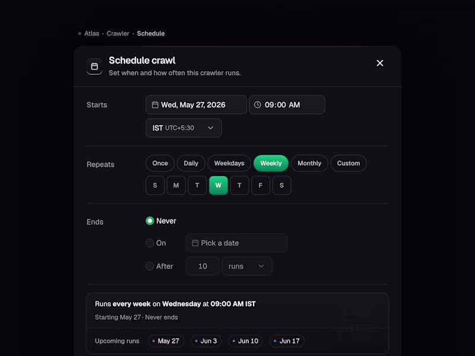The width and height of the screenshot is (475, 356).
Task: Toggle the Friday F day button
Action: pos(261,185)
